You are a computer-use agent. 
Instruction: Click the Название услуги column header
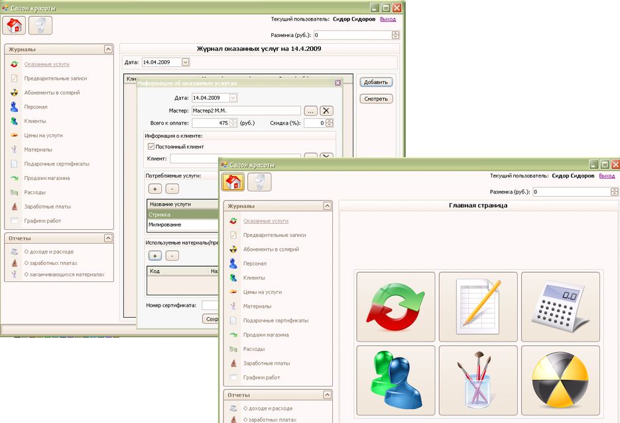[183, 205]
